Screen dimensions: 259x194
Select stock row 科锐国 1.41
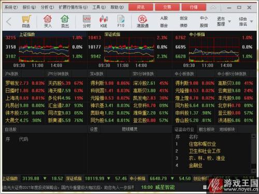(x=110, y=91)
